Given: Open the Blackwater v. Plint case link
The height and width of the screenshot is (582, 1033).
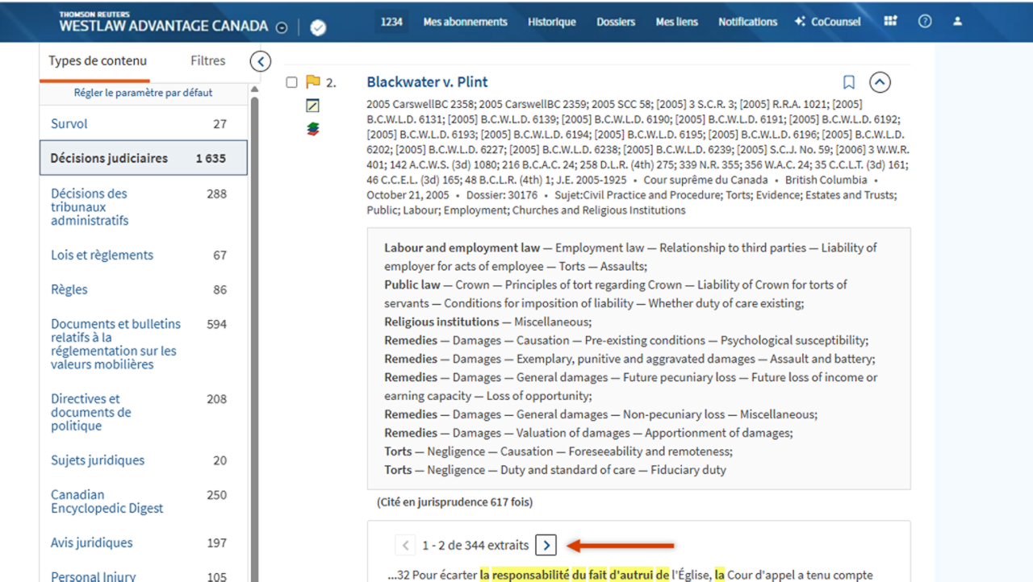Looking at the screenshot, I should [427, 82].
